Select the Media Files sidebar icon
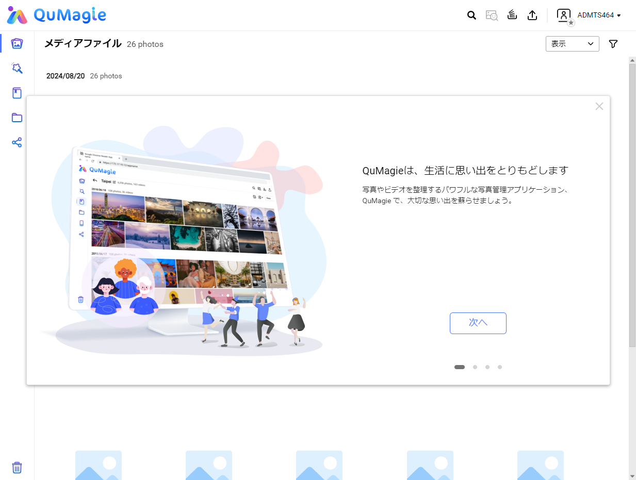The width and height of the screenshot is (636, 480). (17, 43)
